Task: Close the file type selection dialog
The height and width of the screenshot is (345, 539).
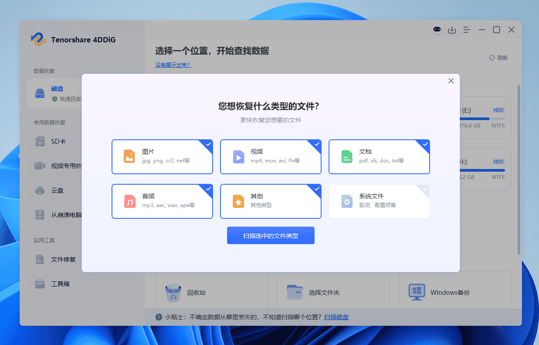Action: pyautogui.click(x=451, y=81)
